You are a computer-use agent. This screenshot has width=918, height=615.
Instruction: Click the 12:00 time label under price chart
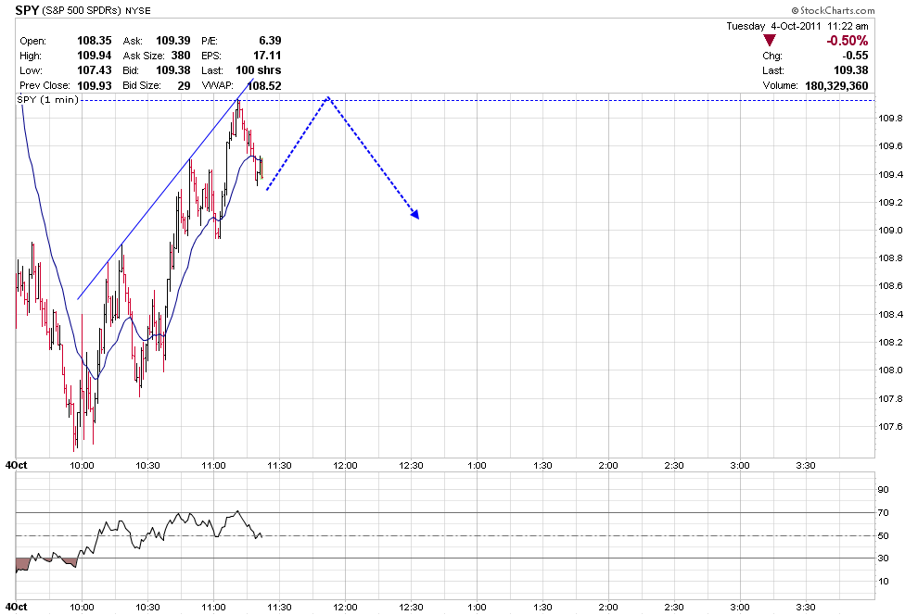point(345,465)
